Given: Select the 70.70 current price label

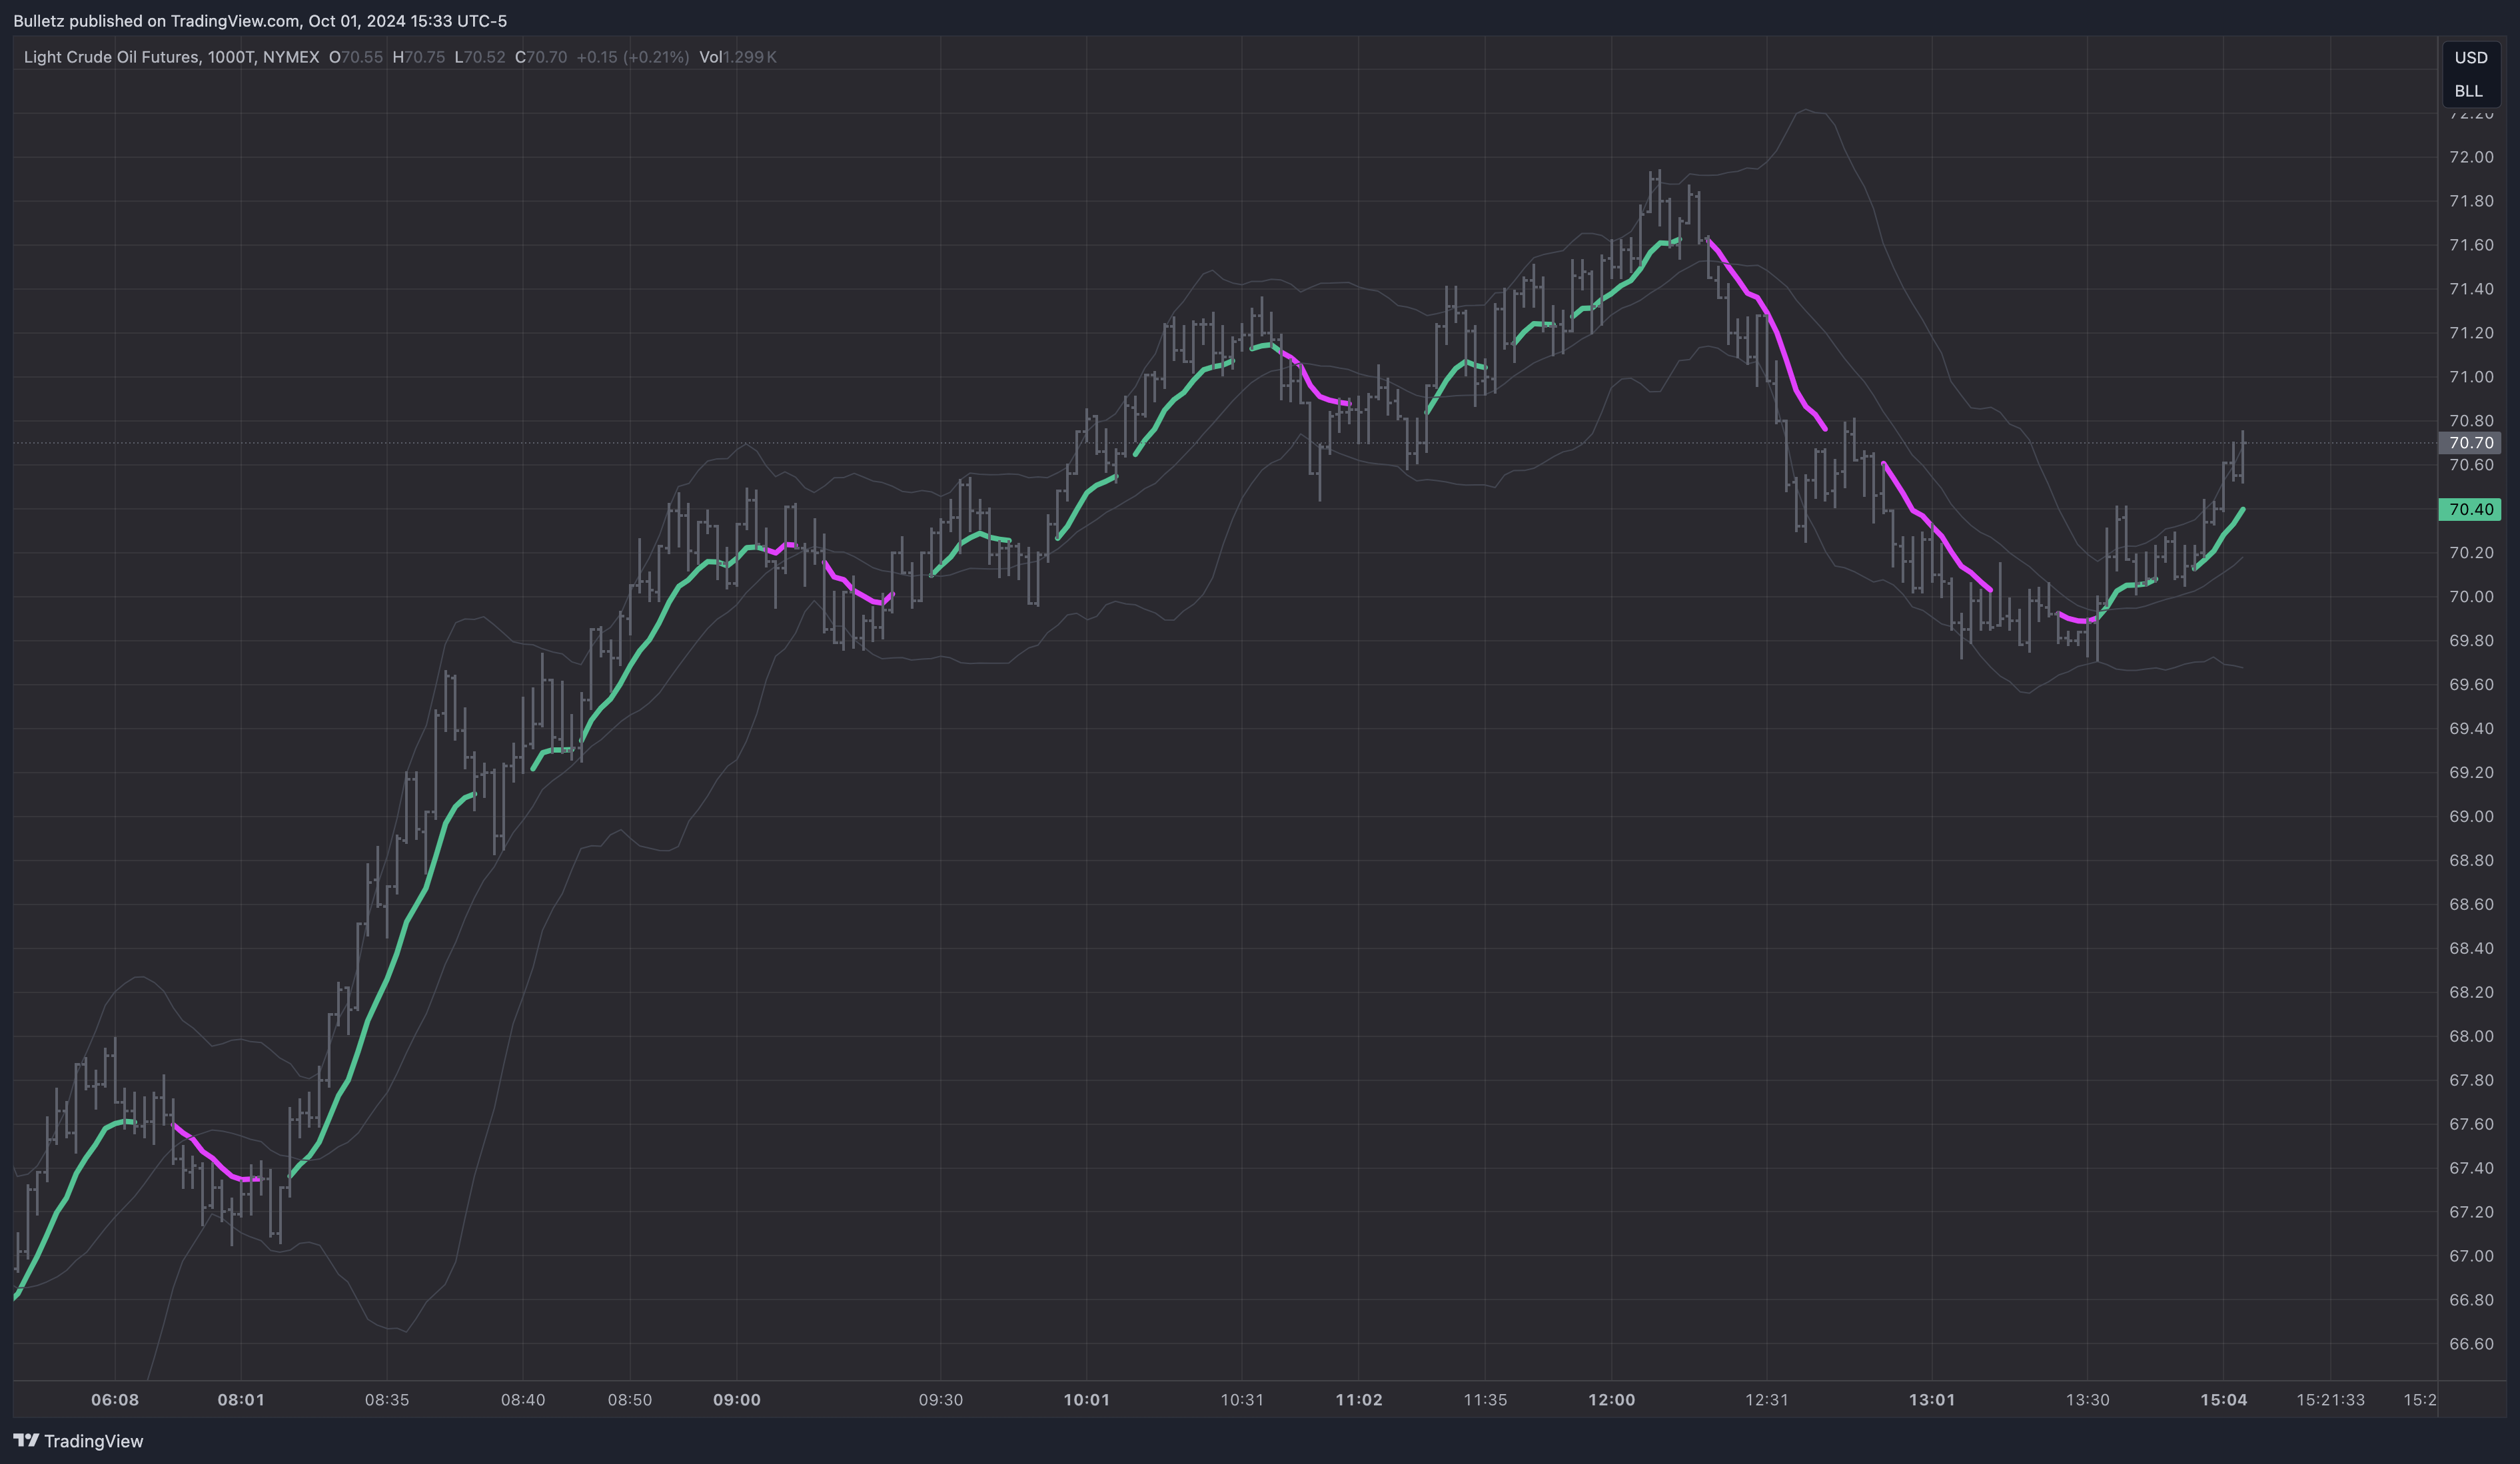Looking at the screenshot, I should (2470, 443).
